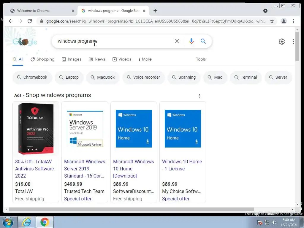This screenshot has height=228, width=304.
Task: Click the Trusted Tech Team seller name
Action: tap(84, 191)
